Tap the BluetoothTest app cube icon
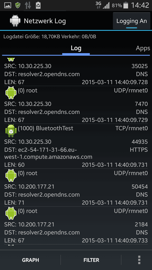Image resolution: width=152 pixels, height=270 pixels. [x=11, y=131]
